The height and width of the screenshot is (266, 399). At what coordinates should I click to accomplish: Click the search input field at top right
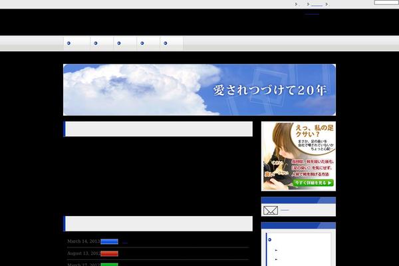[x=386, y=2]
